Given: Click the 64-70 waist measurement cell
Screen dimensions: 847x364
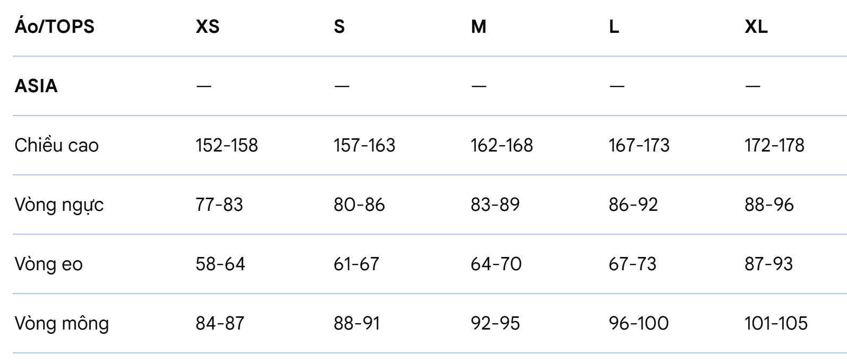Looking at the screenshot, I should click(496, 264).
